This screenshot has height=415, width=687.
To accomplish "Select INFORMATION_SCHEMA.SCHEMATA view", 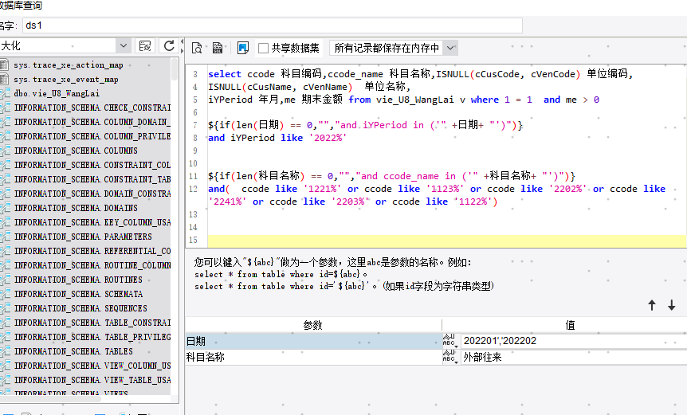I will pyautogui.click(x=78, y=294).
